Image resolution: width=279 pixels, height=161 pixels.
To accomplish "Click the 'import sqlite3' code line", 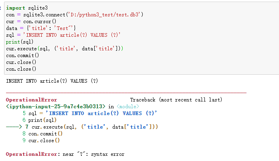I will [27, 8].
